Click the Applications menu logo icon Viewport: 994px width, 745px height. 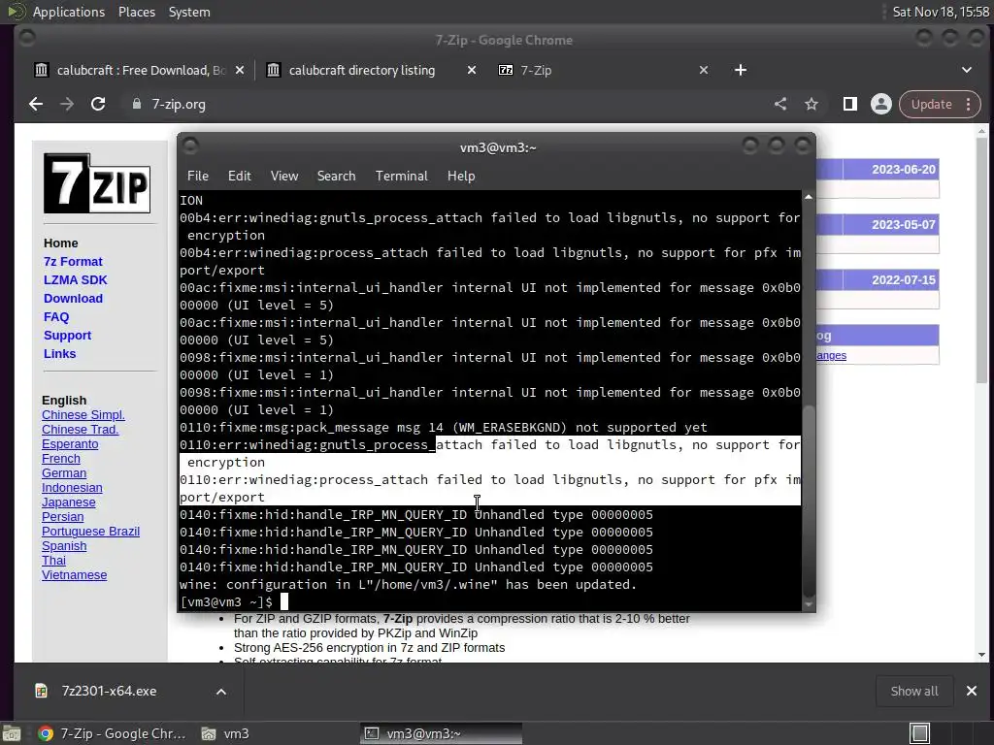[16, 12]
